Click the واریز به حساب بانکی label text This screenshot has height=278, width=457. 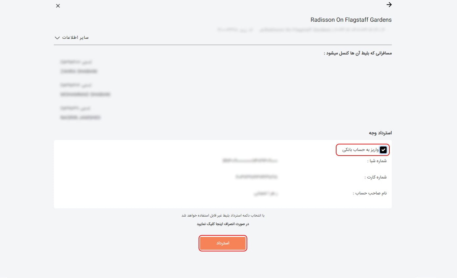[360, 150]
